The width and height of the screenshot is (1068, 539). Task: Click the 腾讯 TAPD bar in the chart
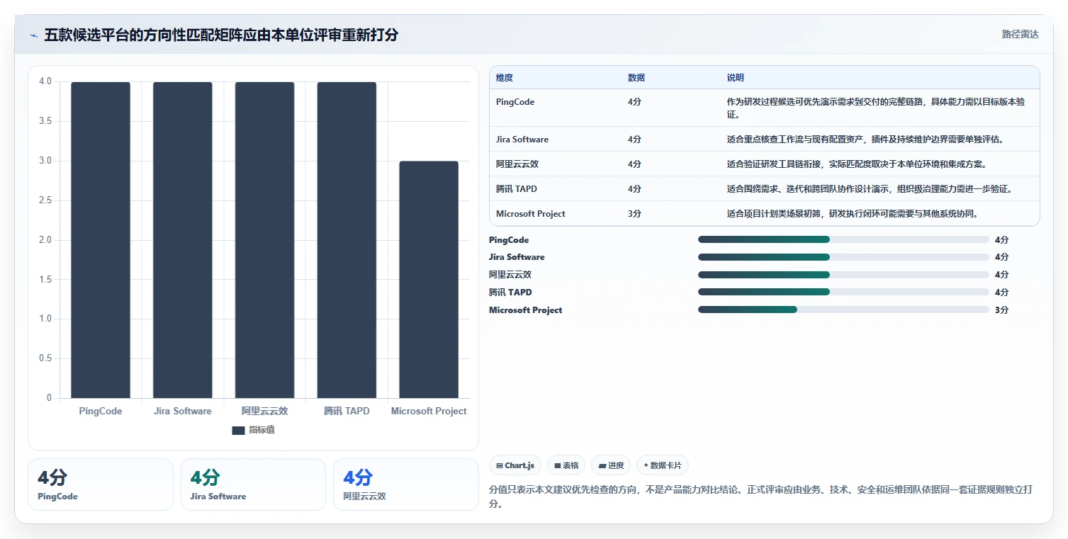coord(347,240)
